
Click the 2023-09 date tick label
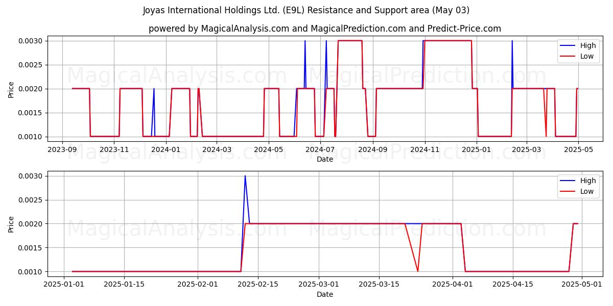point(62,149)
